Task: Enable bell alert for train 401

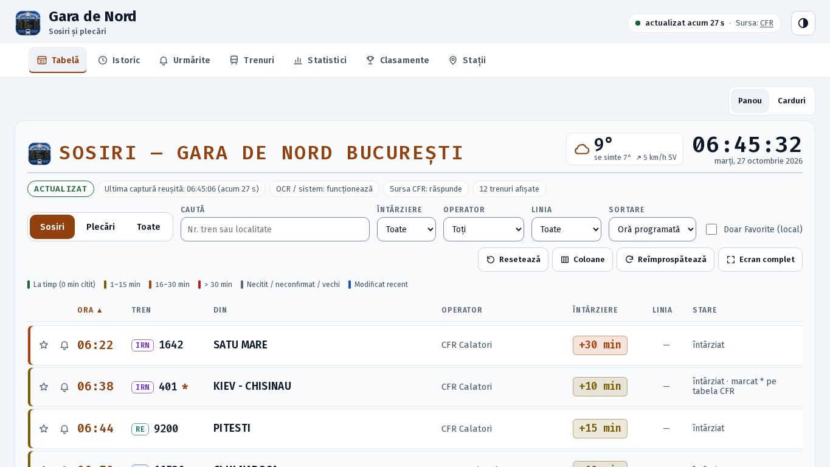Action: pyautogui.click(x=64, y=387)
